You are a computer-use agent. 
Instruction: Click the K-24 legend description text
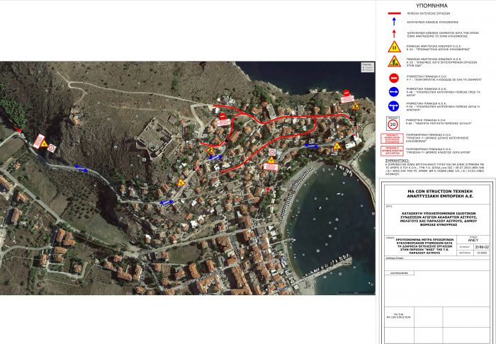[439, 47]
